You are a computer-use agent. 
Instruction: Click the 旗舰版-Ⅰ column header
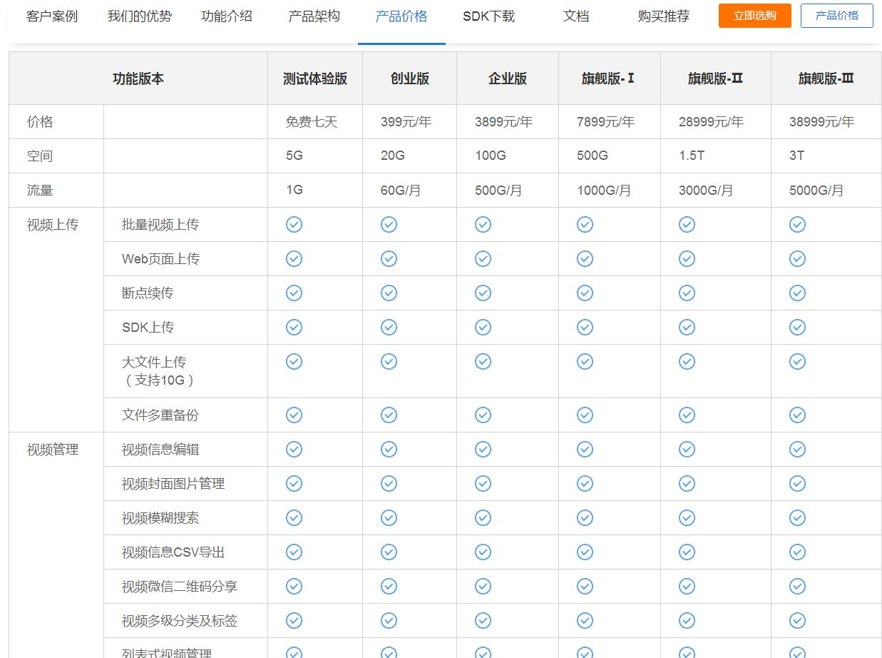(610, 79)
